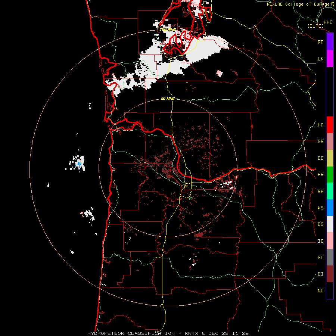Click the pink IC legend color swatch
336x336 pixels.
pyautogui.click(x=330, y=241)
